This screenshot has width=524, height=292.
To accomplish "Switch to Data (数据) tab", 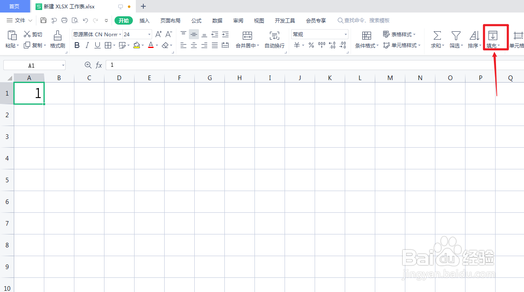I will 217,20.
